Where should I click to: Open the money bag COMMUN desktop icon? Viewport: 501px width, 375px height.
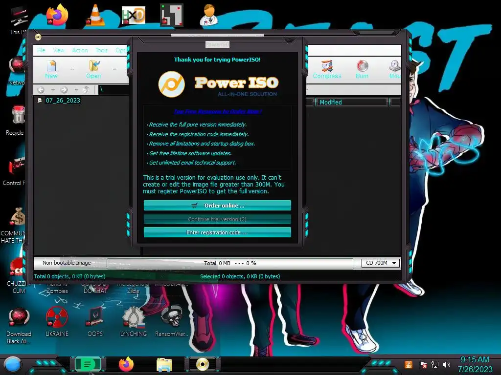[14, 225]
